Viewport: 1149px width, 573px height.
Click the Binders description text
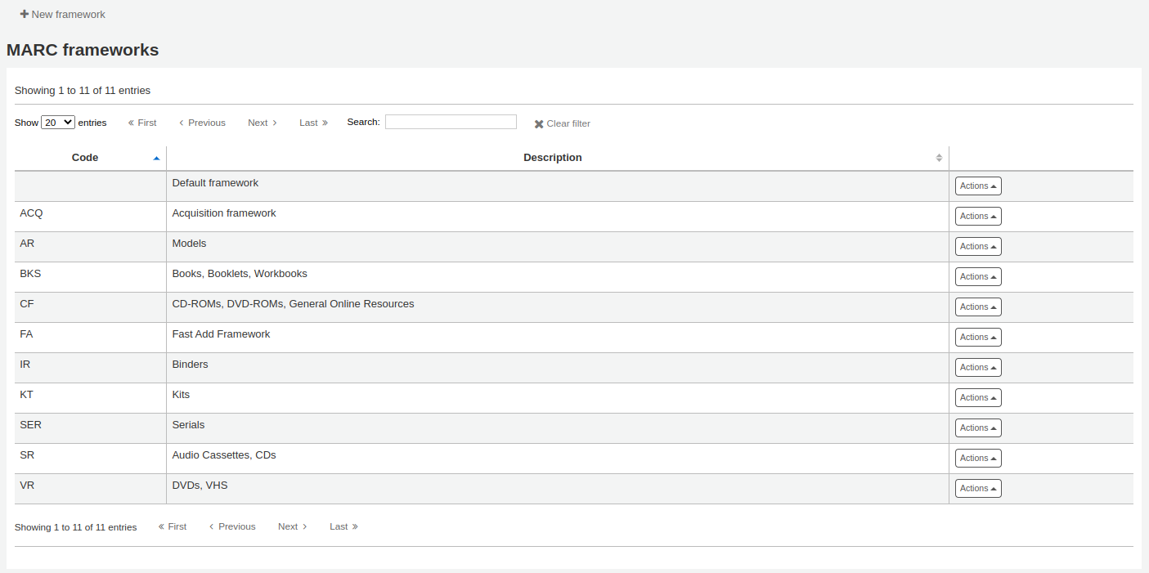(x=190, y=365)
